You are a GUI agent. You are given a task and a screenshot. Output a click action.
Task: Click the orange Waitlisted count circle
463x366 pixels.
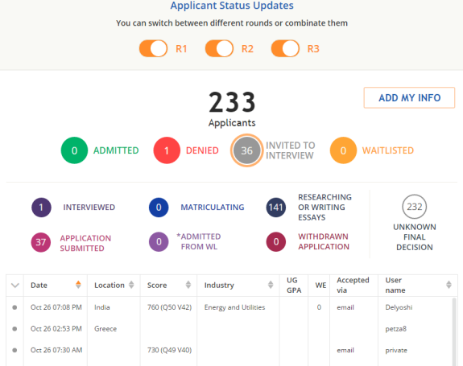point(343,150)
